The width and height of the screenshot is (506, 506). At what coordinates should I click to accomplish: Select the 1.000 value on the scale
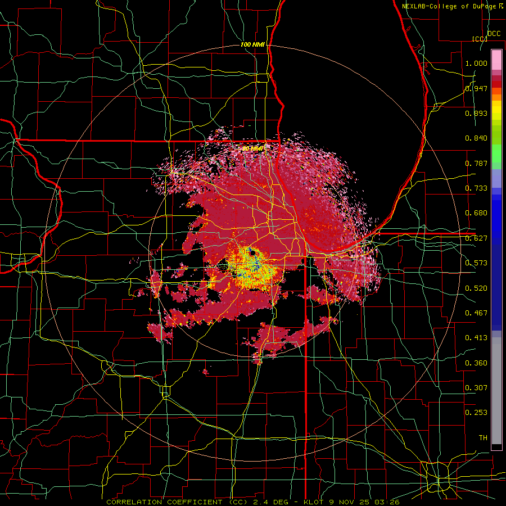coord(476,63)
